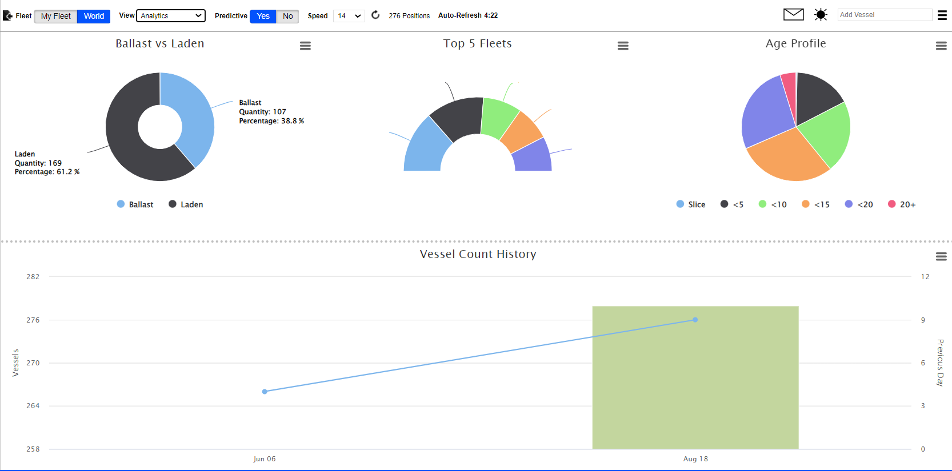
Task: Toggle Ballast legend item
Action: click(x=135, y=204)
